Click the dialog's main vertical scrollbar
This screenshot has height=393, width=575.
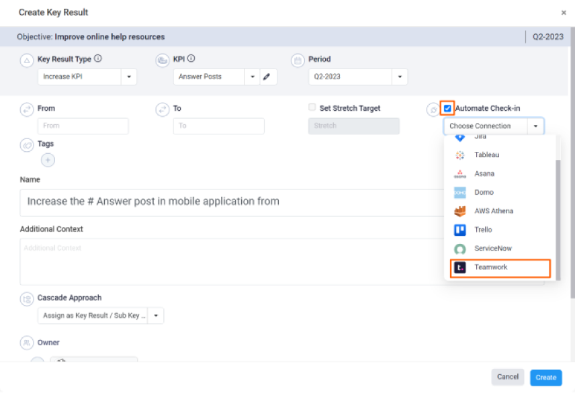572,161
